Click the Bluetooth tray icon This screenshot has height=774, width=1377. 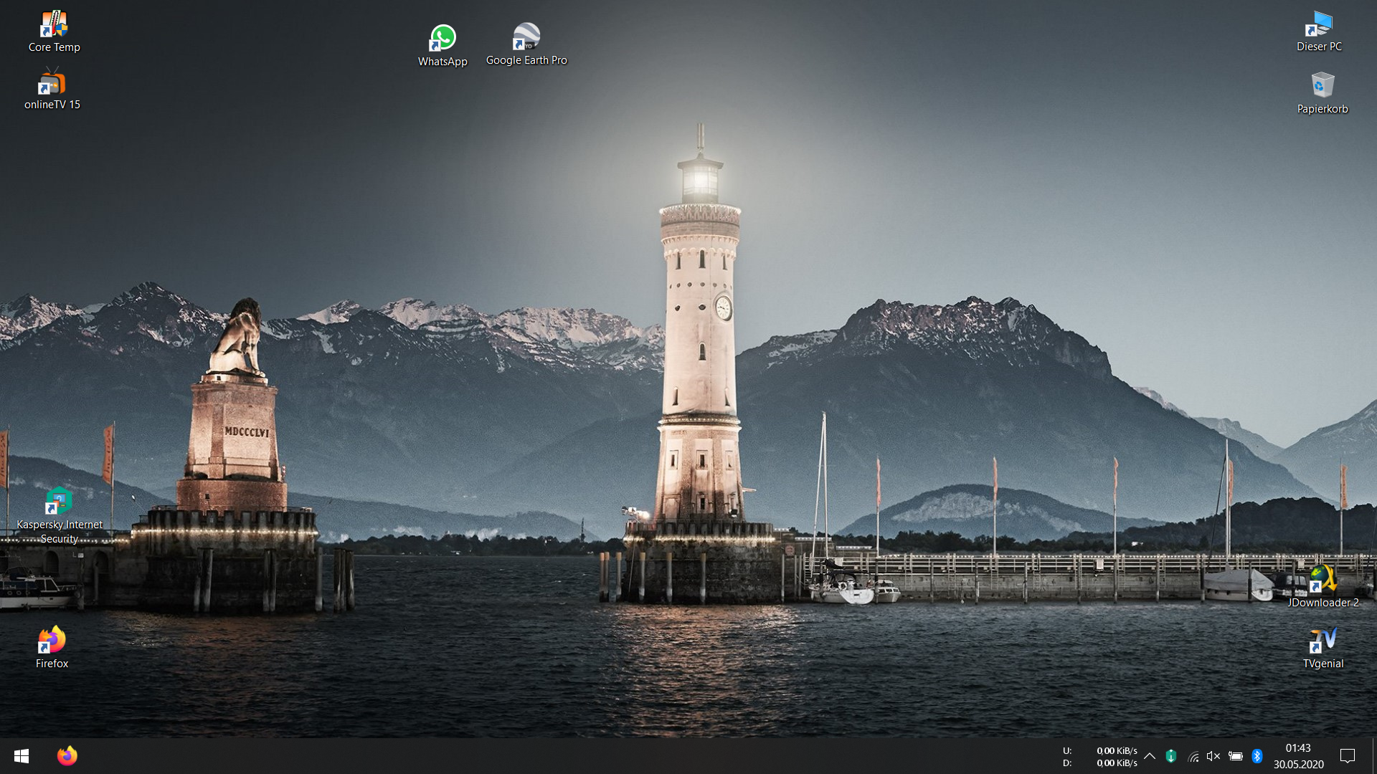point(1257,756)
